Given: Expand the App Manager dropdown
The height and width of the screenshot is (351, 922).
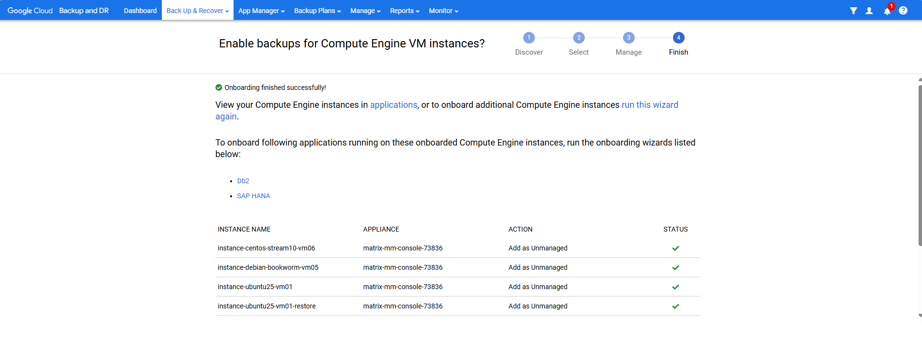Looking at the screenshot, I should pos(261,11).
